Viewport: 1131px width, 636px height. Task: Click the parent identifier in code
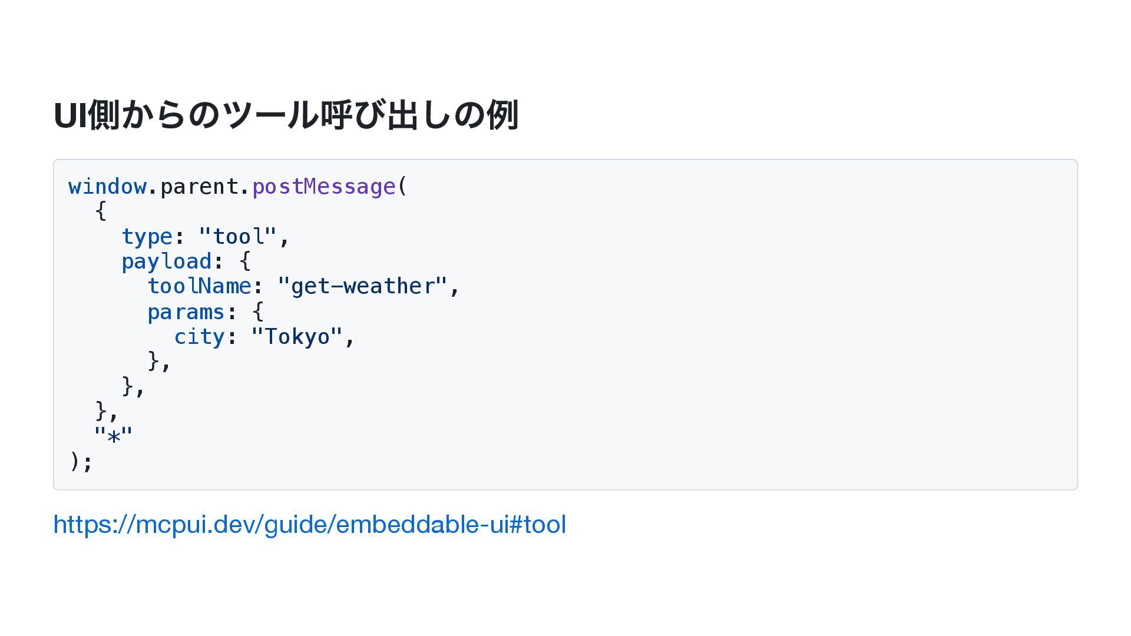pos(199,187)
